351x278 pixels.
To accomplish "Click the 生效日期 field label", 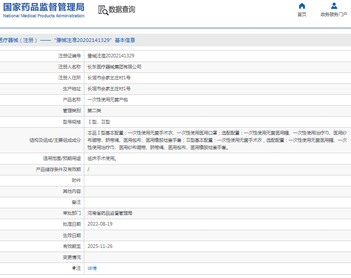I will [x=72, y=236].
